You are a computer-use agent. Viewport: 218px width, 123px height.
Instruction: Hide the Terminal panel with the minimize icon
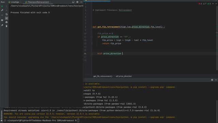(x=216, y=80)
